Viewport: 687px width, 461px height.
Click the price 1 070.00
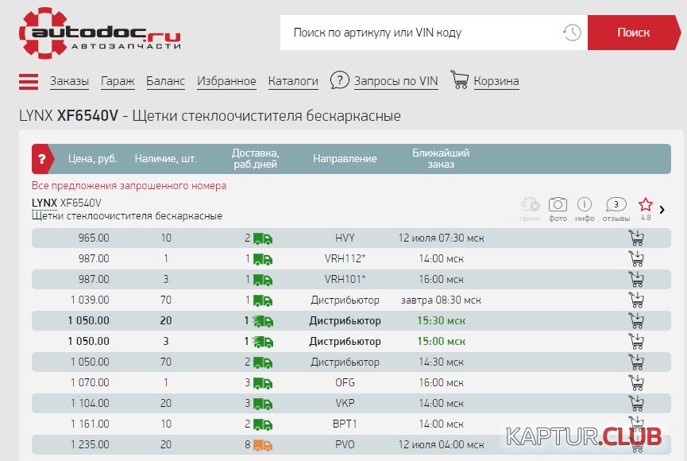click(x=90, y=383)
